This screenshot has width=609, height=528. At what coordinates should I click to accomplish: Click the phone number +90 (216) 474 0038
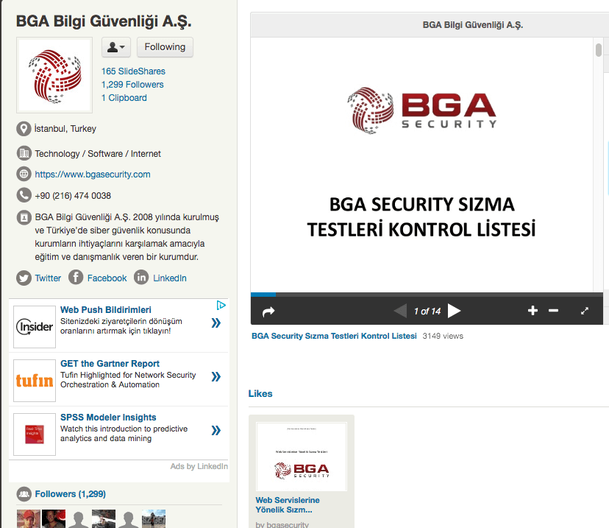tap(73, 196)
